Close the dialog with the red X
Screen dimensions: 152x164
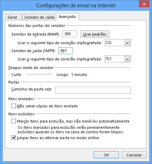click(144, 4)
